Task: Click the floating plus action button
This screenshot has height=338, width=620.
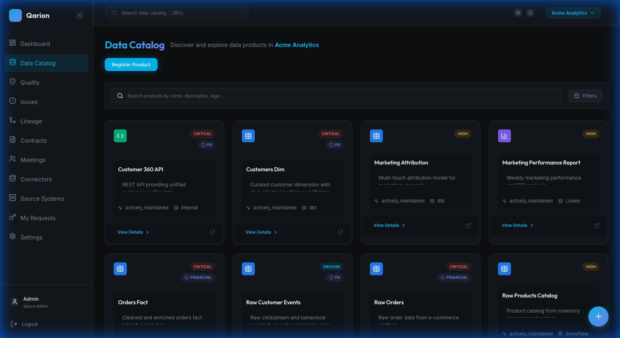Action: pos(598,316)
